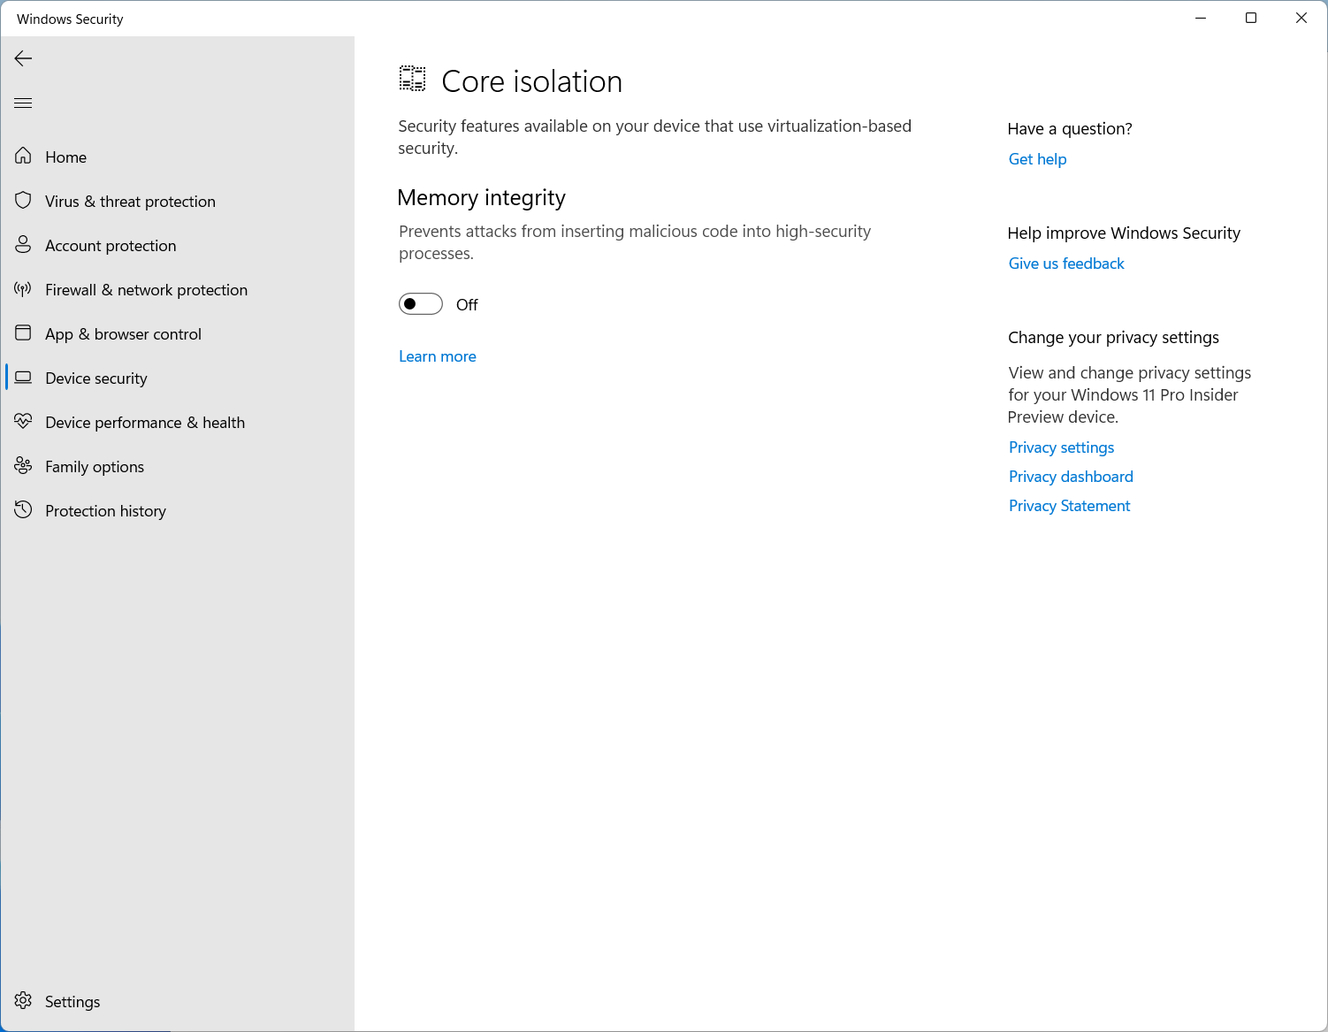Select Protection history in the sidebar
This screenshot has width=1328, height=1032.
tap(105, 510)
